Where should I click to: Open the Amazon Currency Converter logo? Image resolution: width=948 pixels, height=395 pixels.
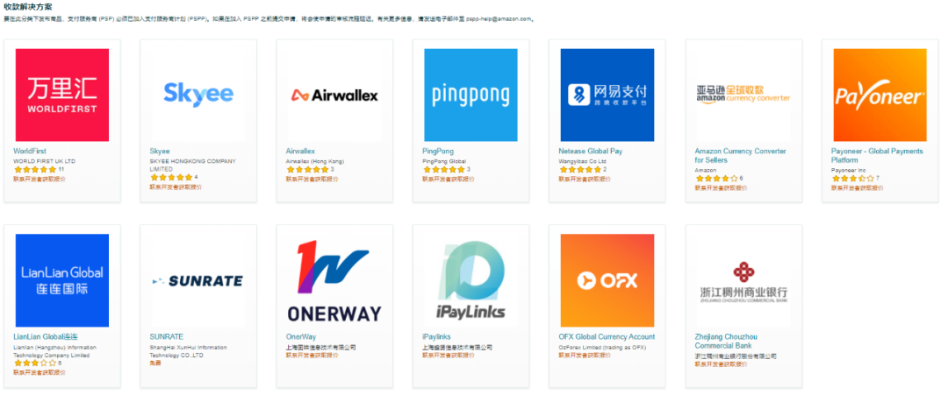[743, 95]
